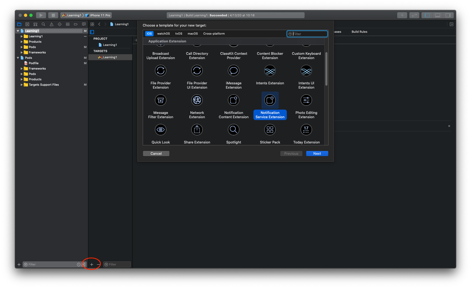Stop the running build with the stop button

(53, 15)
